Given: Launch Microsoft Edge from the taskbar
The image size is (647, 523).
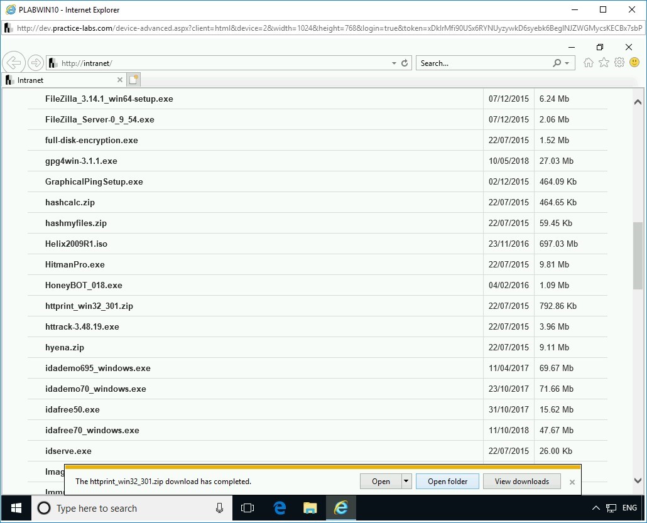Looking at the screenshot, I should tap(278, 508).
